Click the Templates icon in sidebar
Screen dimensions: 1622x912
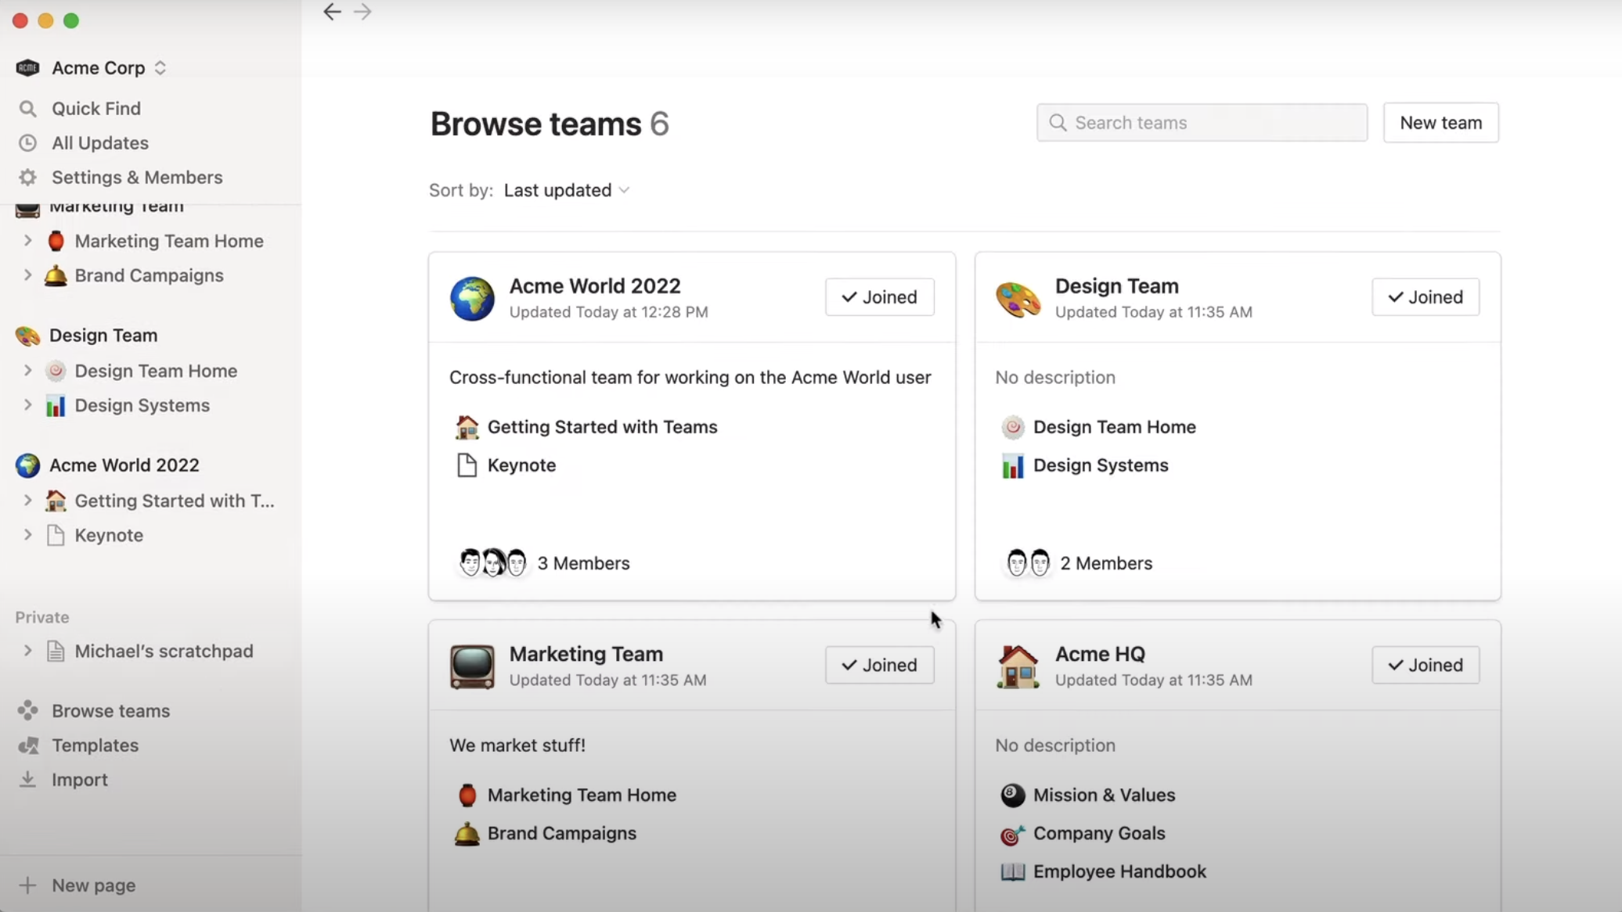tap(28, 745)
